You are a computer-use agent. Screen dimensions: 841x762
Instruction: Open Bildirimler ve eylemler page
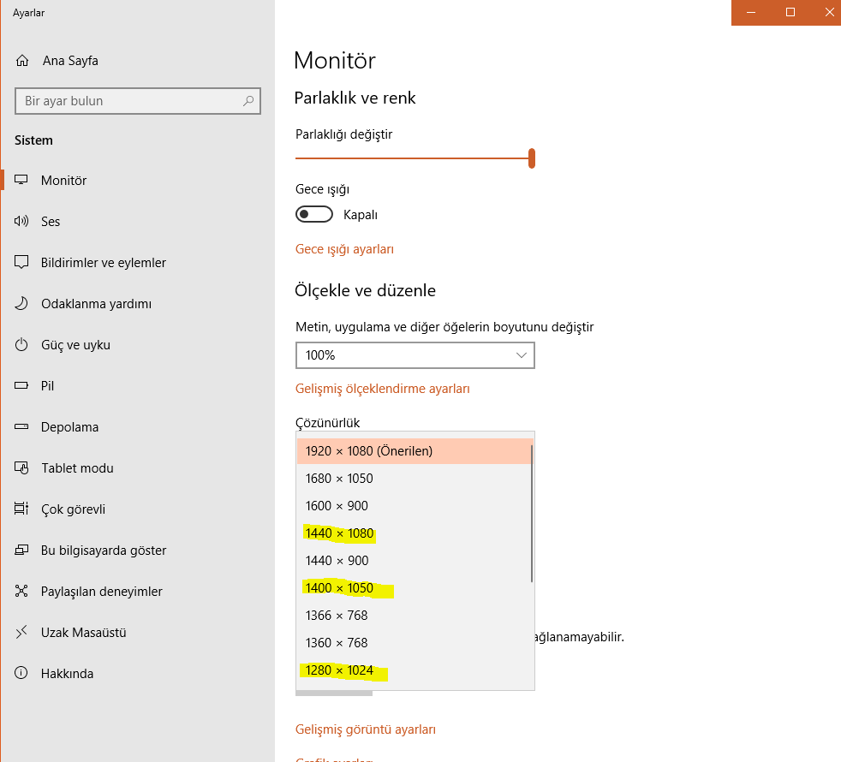[x=138, y=262]
